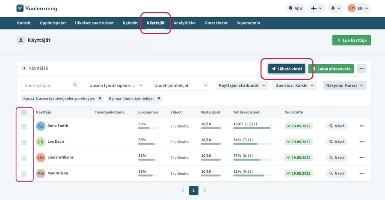Click the Apu help button
385x200 pixels.
tap(295, 8)
